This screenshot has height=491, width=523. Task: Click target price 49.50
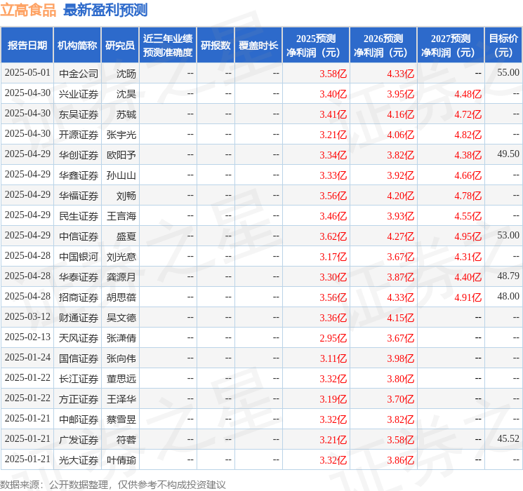[x=508, y=154]
